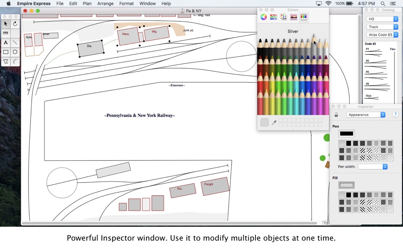Open the Atlas Code 83 dropdown
Screen dimensions: 403x252
382,35
